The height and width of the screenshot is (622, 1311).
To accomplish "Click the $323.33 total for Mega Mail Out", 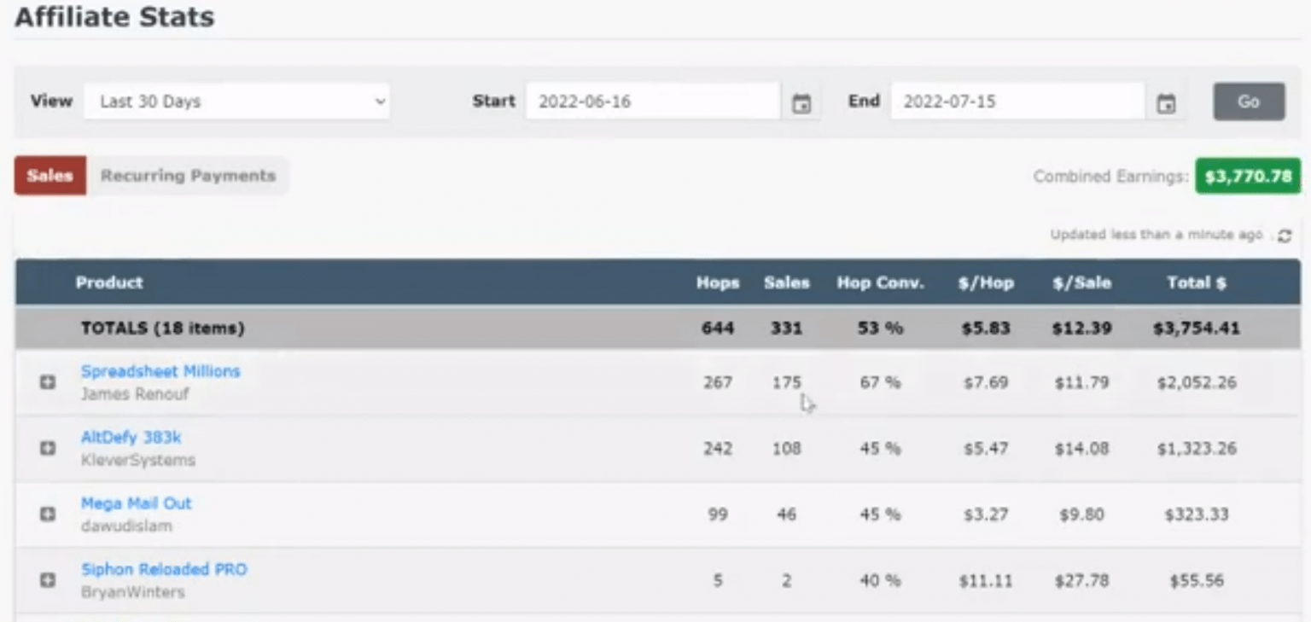I will [1197, 514].
